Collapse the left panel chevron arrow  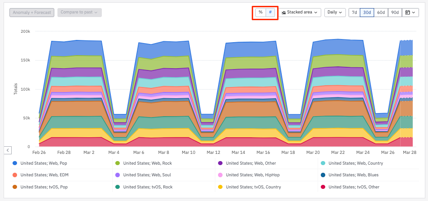(x=8, y=150)
